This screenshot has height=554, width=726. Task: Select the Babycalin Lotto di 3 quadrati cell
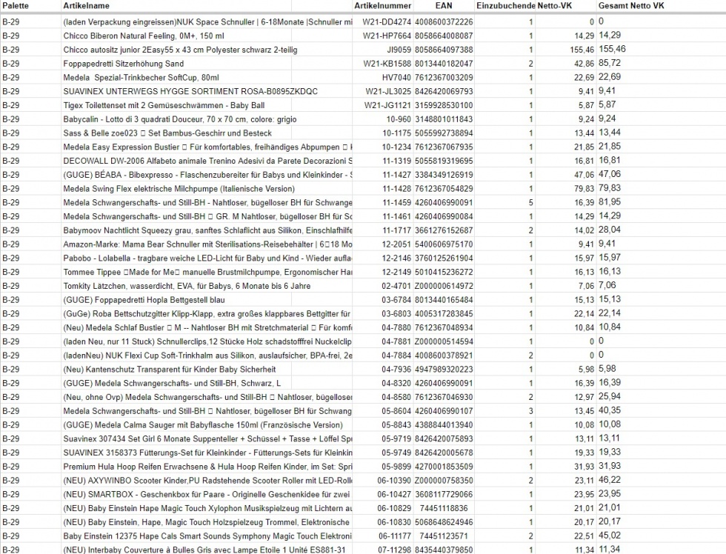click(179, 119)
